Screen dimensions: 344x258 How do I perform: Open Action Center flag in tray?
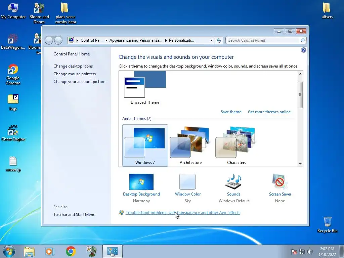pos(294,252)
